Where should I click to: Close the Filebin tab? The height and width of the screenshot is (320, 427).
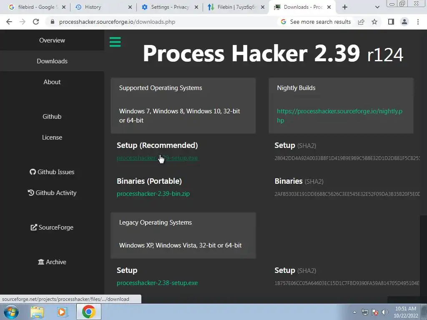pos(263,7)
